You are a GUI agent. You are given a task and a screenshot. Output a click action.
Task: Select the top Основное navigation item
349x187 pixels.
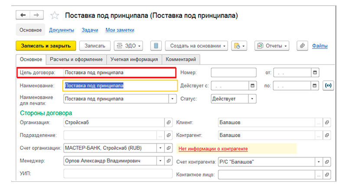30,30
